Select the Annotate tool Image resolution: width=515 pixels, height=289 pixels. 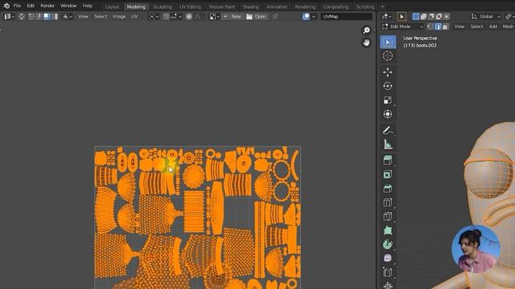click(388, 130)
